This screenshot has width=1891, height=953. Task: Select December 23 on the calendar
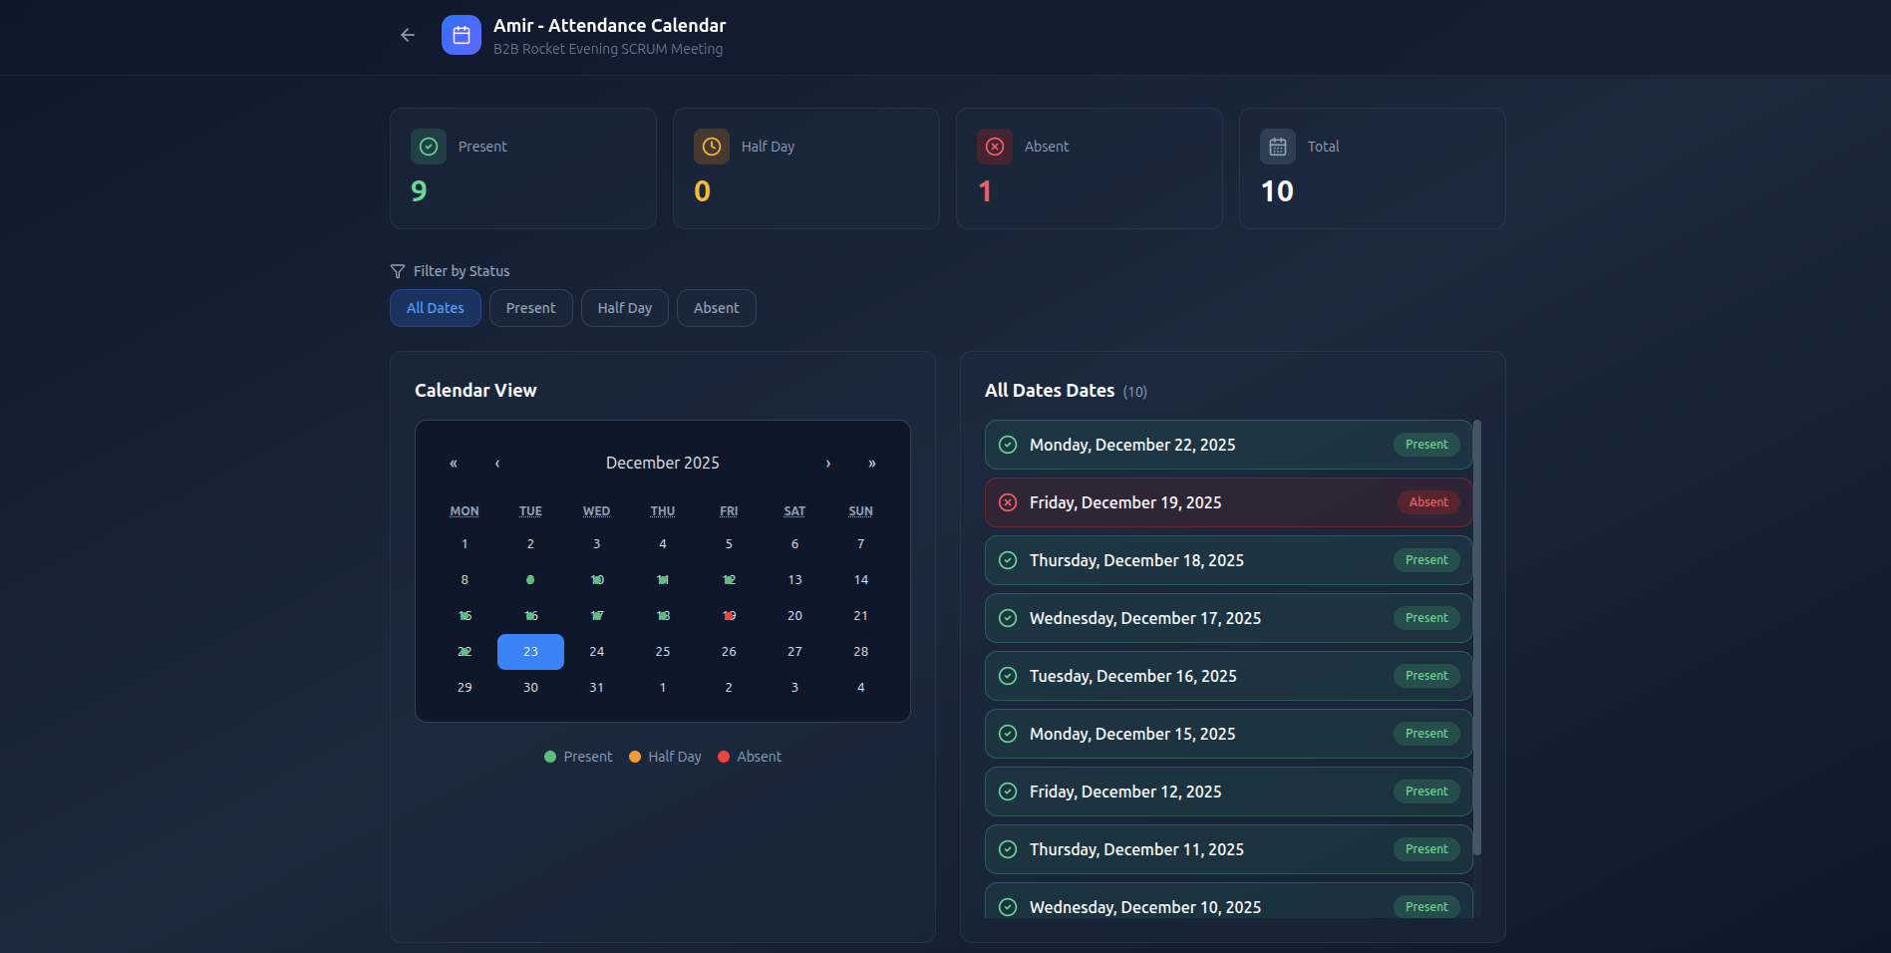tap(530, 651)
